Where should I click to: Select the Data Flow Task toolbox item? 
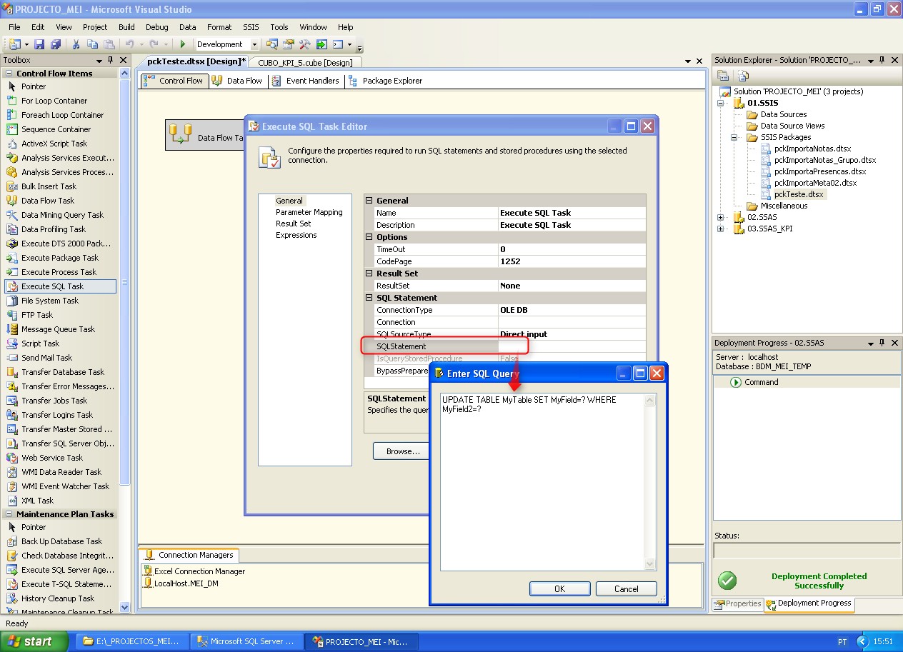(x=59, y=201)
